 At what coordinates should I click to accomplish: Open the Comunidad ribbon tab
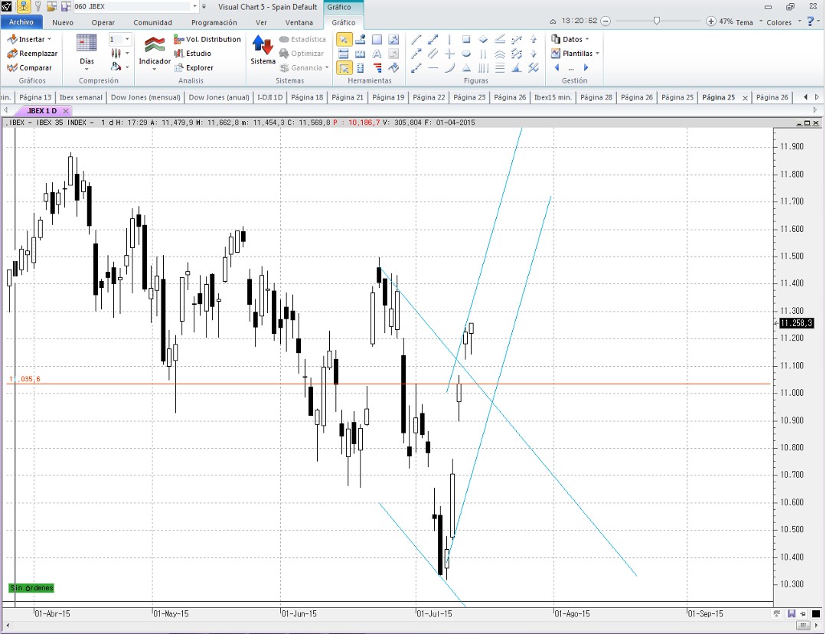click(152, 23)
